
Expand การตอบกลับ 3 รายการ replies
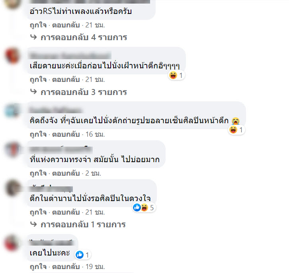pyautogui.click(x=84, y=92)
